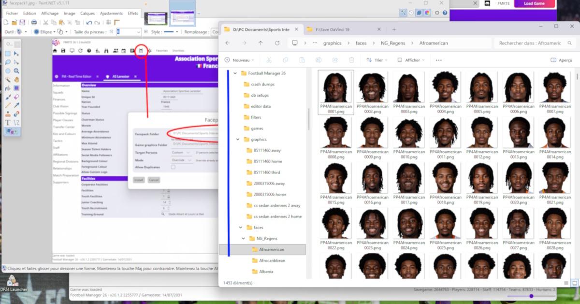
Task: Collapse the NG_Regens tree folder
Action: pos(242,239)
